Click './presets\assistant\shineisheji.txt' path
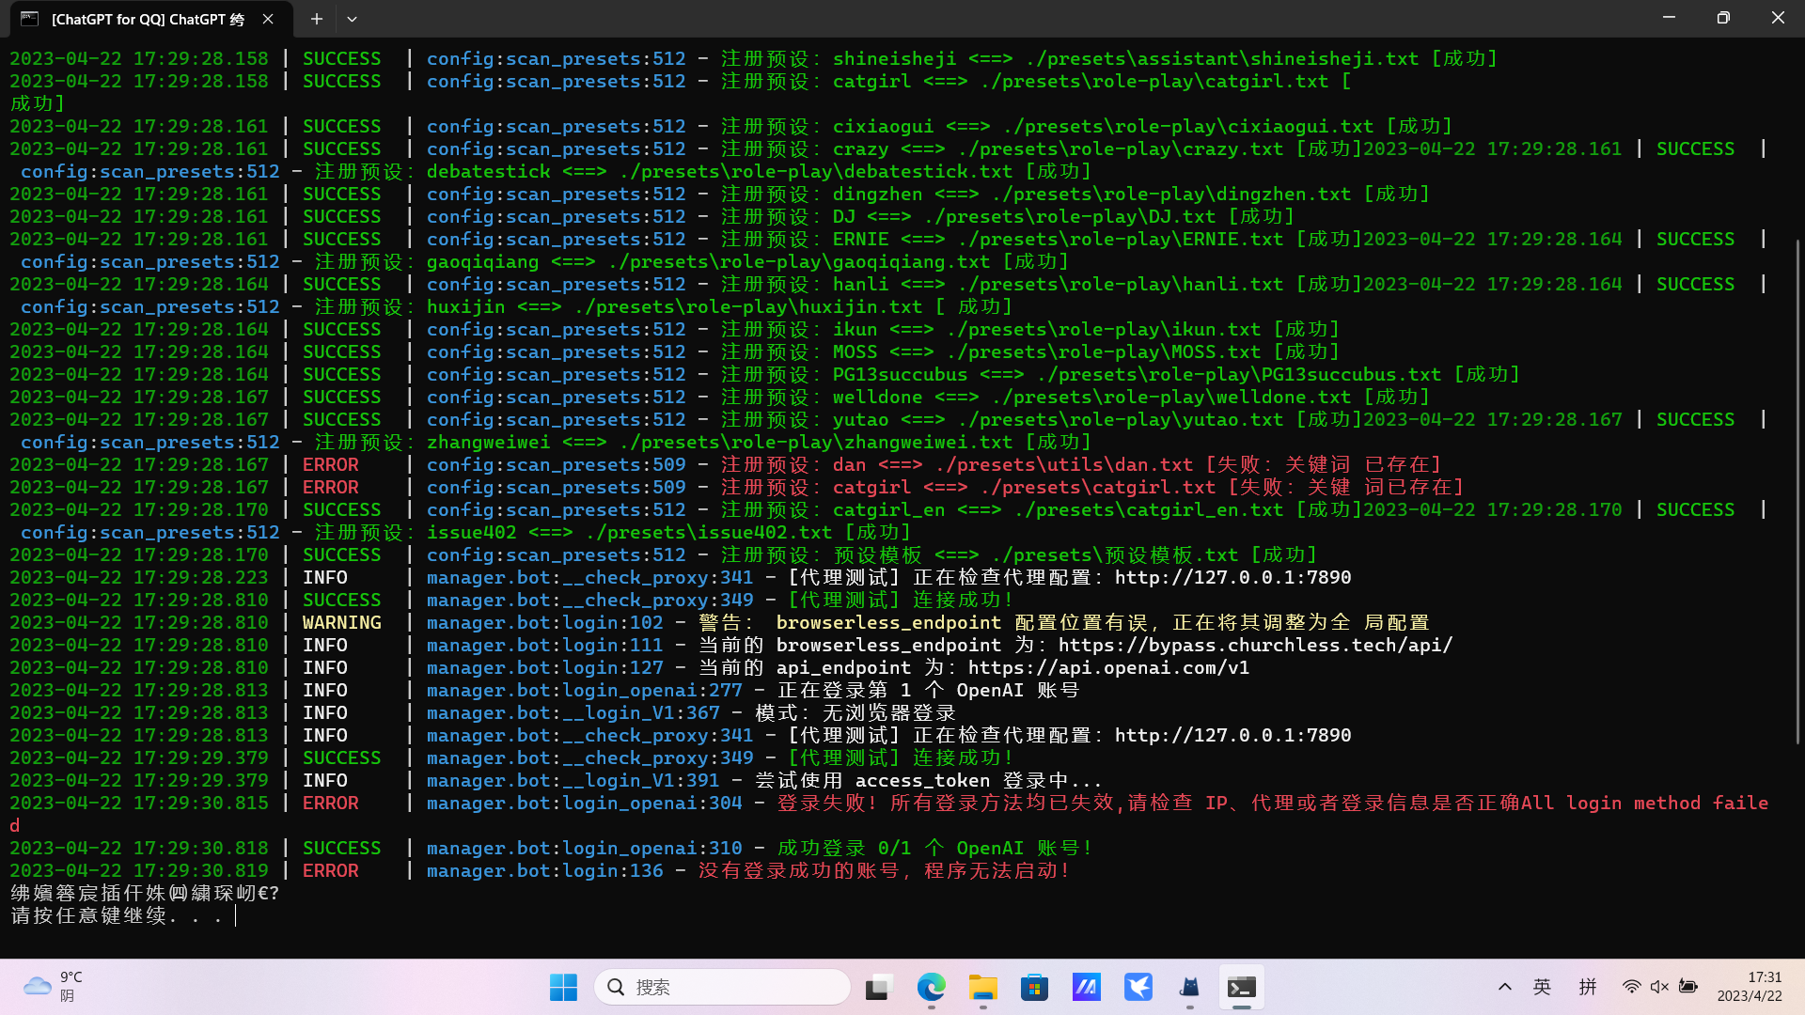This screenshot has width=1805, height=1015. [1221, 58]
